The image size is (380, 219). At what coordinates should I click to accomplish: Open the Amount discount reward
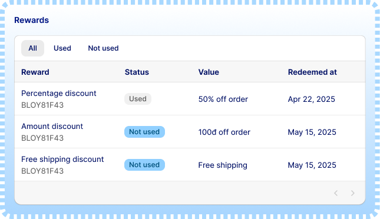click(x=52, y=126)
